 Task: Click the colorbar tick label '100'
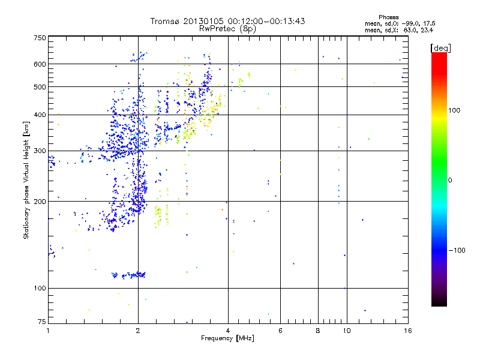[454, 110]
